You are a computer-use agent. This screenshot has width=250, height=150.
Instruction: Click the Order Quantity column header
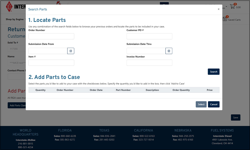tap(181, 90)
